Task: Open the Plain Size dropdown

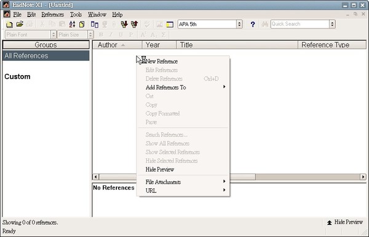Action: point(90,34)
